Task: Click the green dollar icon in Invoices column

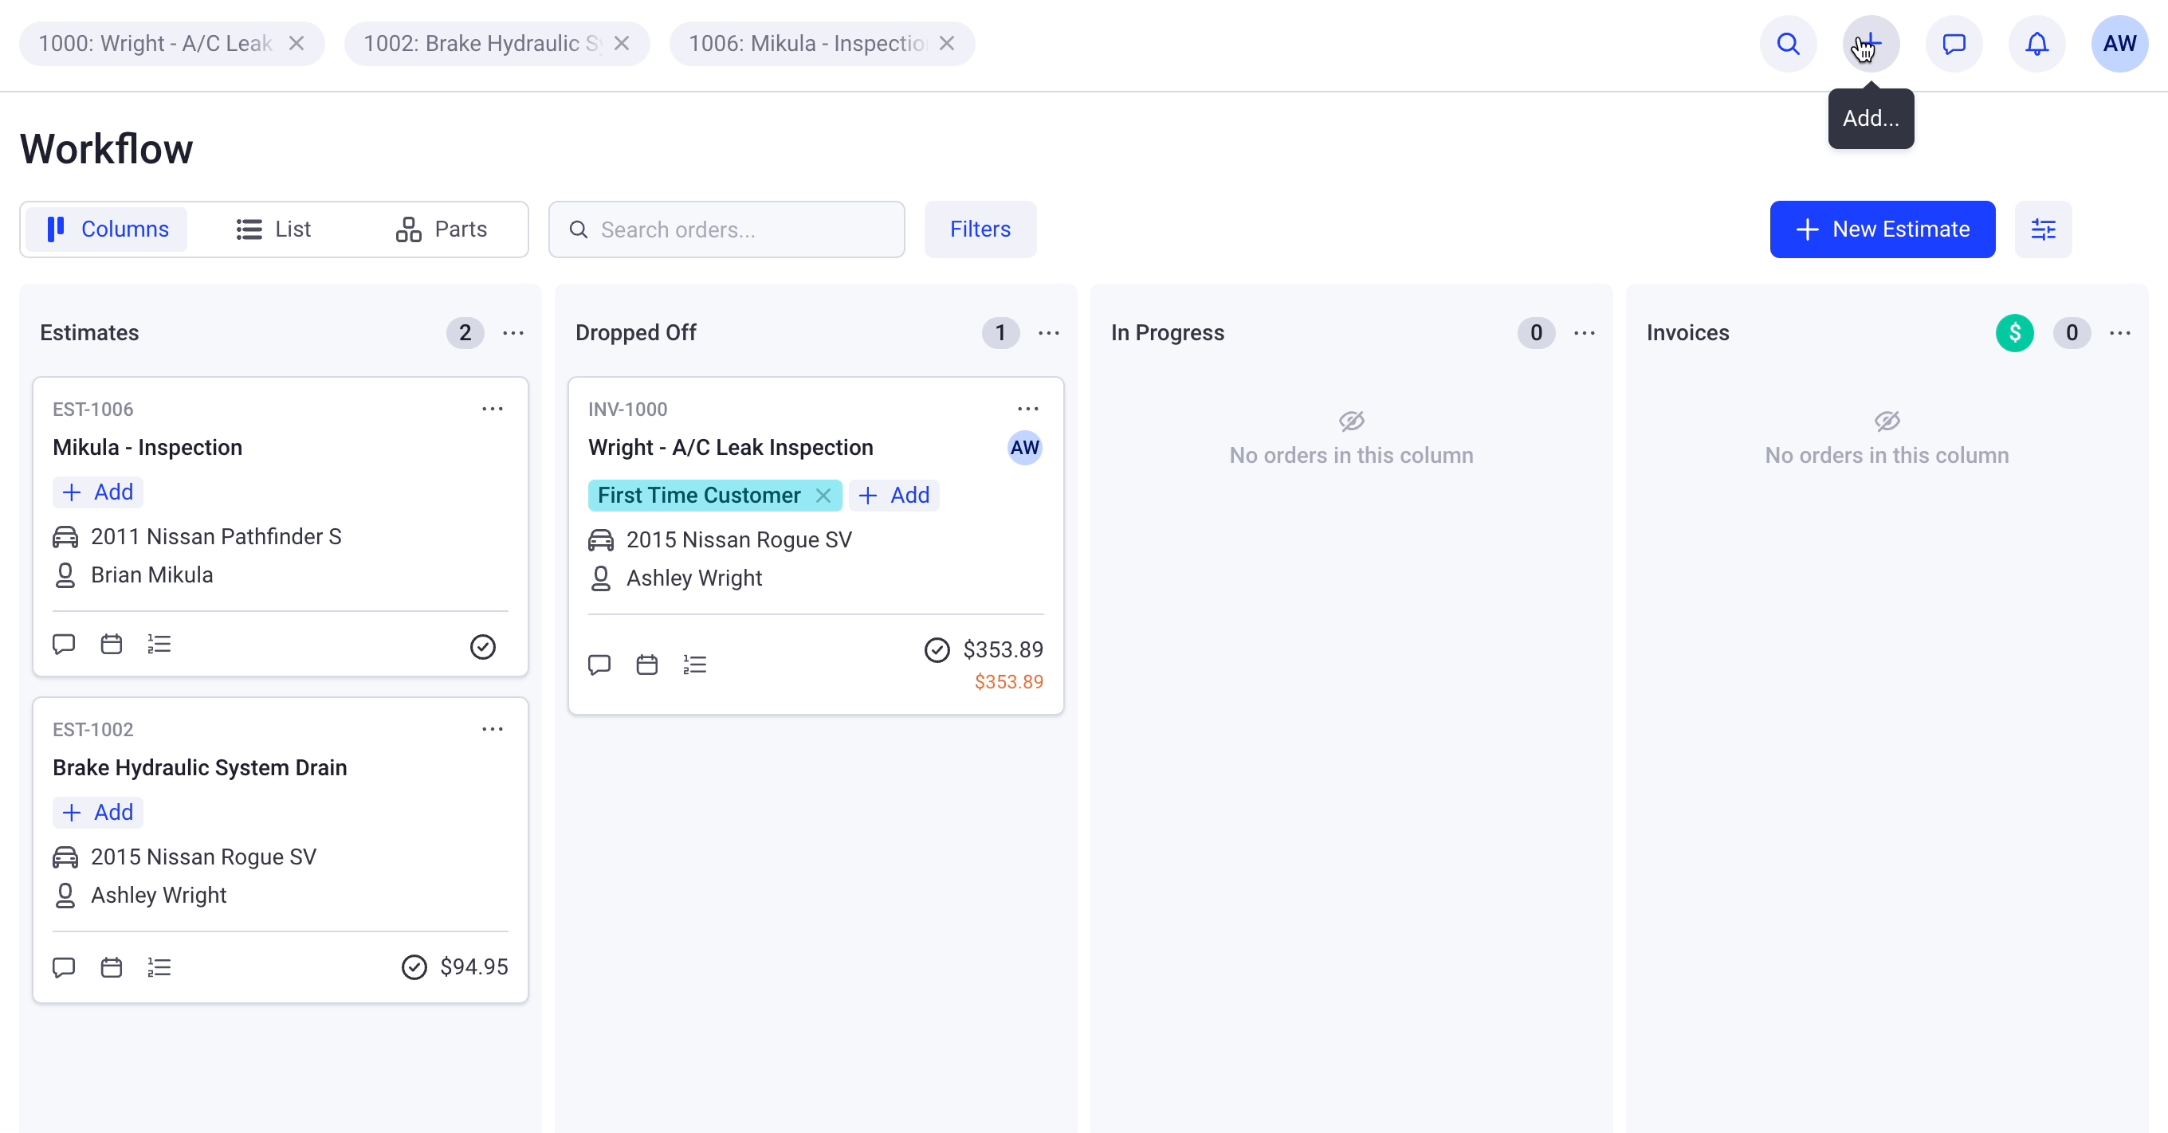Action: point(2014,333)
